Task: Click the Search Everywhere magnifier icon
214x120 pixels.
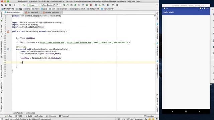Action: coord(117,5)
